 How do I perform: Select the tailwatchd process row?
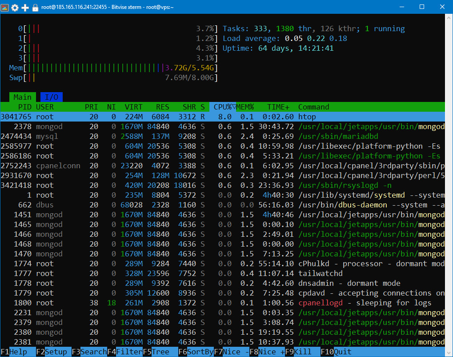tap(222, 273)
